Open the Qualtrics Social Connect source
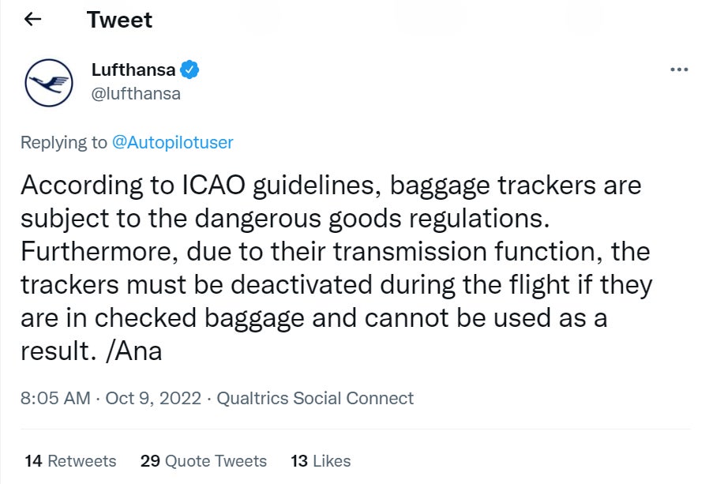This screenshot has width=709, height=484. coord(315,398)
